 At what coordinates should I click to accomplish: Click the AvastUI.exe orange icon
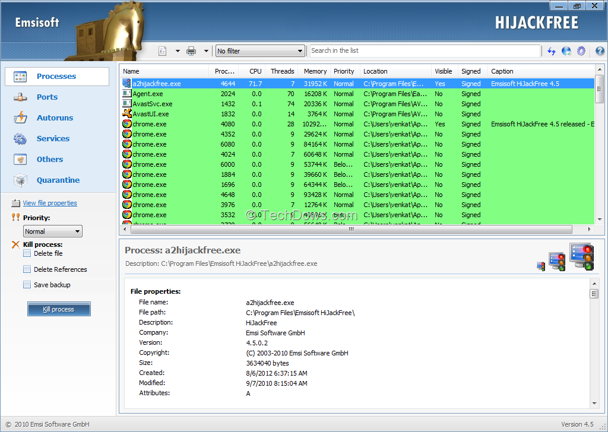(x=127, y=113)
